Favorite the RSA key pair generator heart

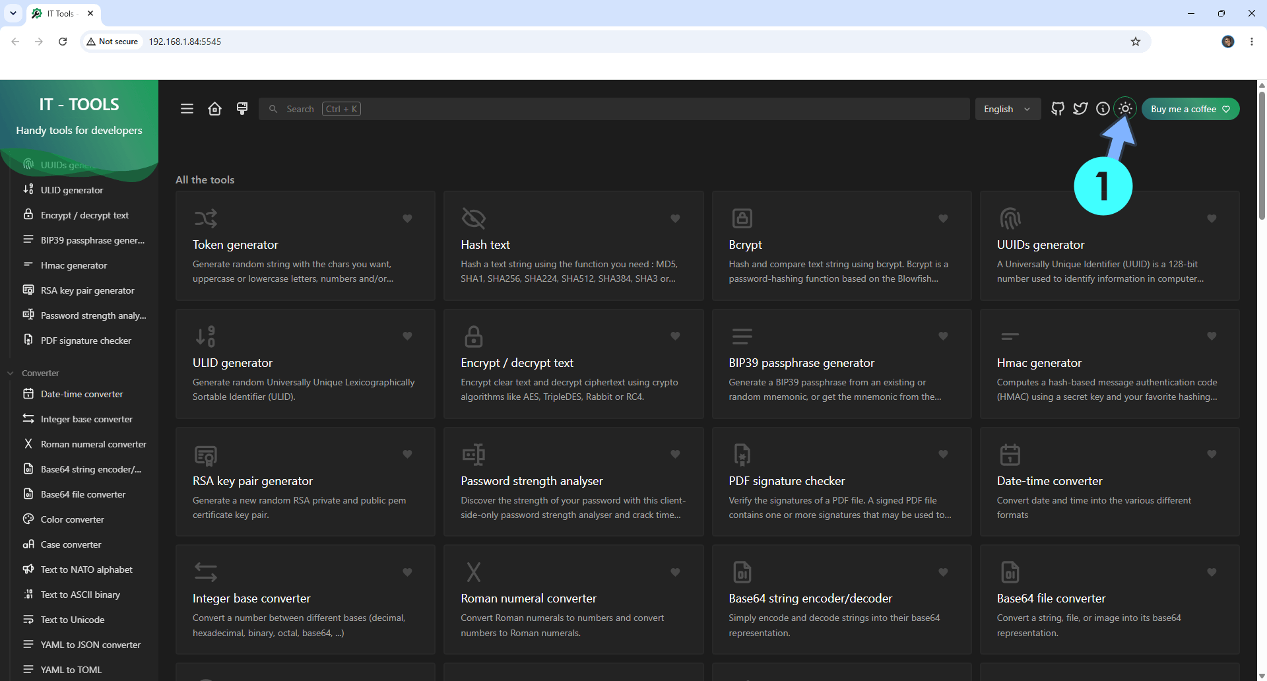[407, 454]
